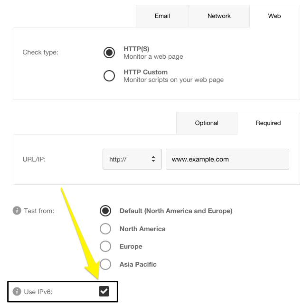The height and width of the screenshot is (305, 303).
Task: Switch to the Optional settings tab
Action: (x=207, y=123)
